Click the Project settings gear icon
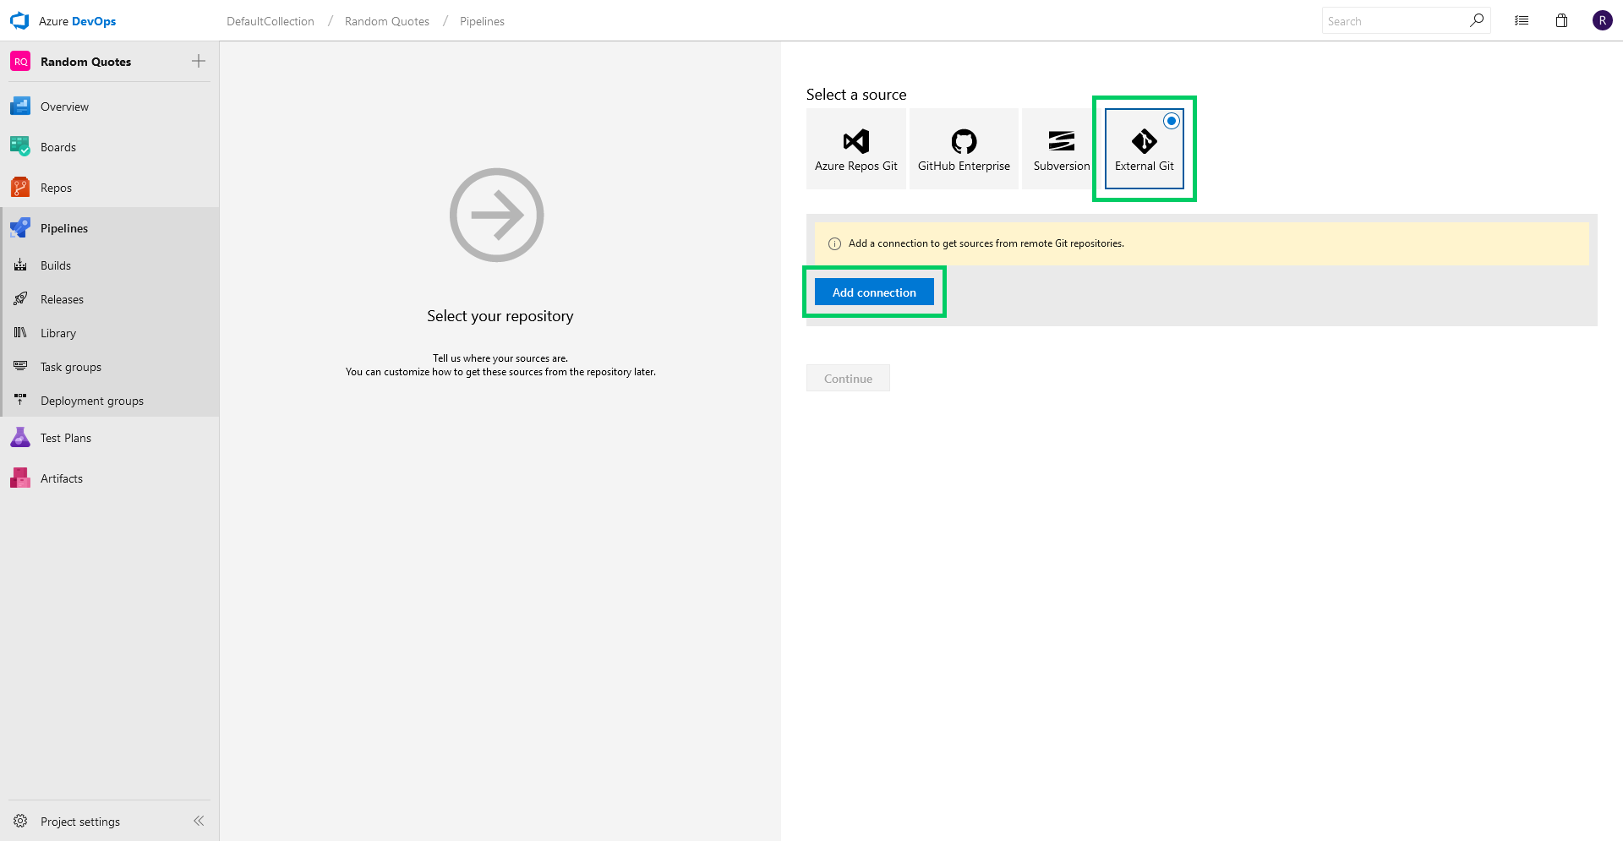The image size is (1623, 841). point(20,822)
